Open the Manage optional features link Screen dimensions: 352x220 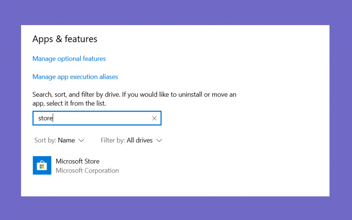click(69, 59)
